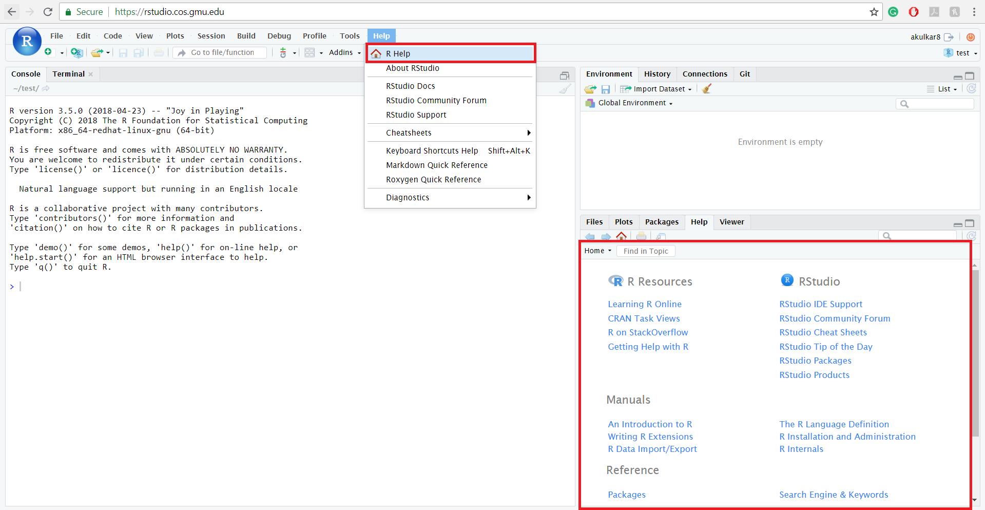Switch to the Git tab
985x510 pixels.
coord(745,74)
